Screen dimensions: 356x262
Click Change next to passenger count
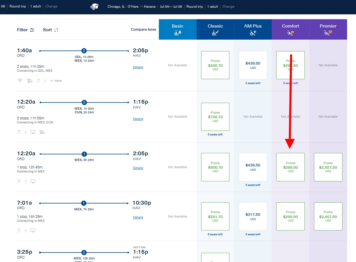[51, 6]
